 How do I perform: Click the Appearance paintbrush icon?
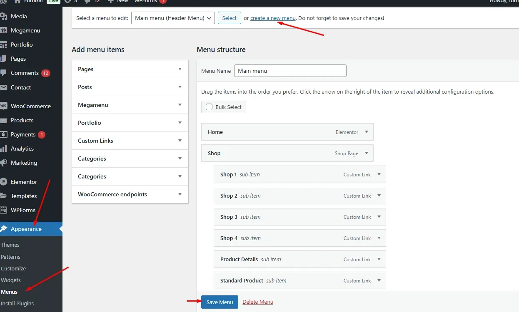point(4,229)
